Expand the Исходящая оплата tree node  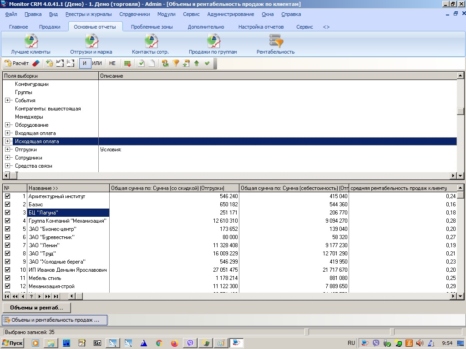7,141
